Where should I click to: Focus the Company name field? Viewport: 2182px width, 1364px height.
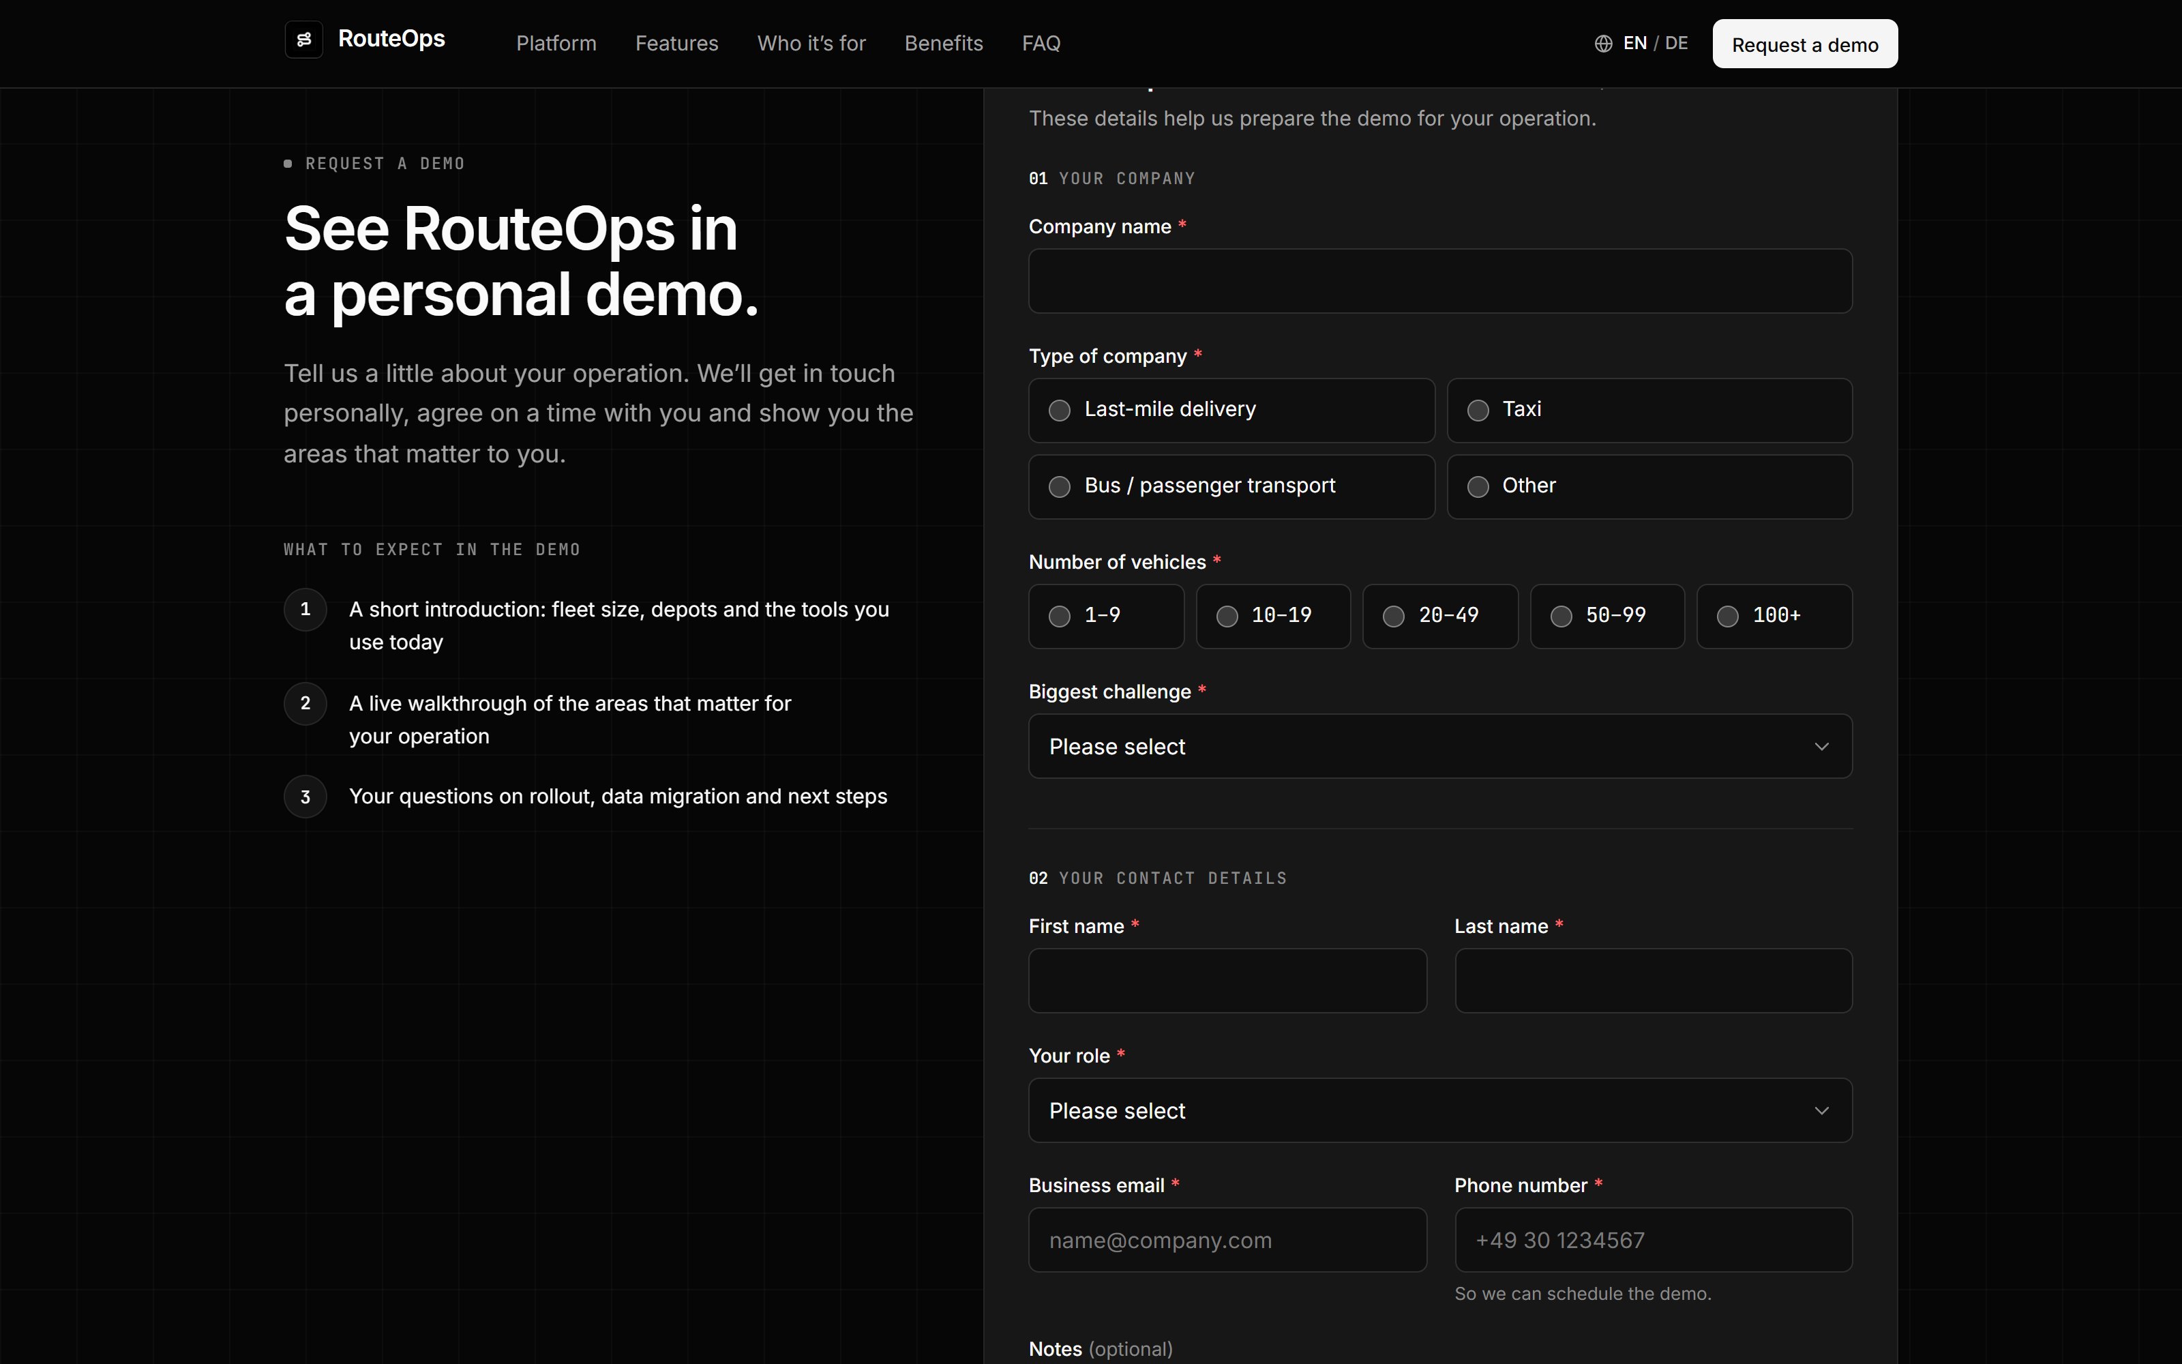[1440, 282]
